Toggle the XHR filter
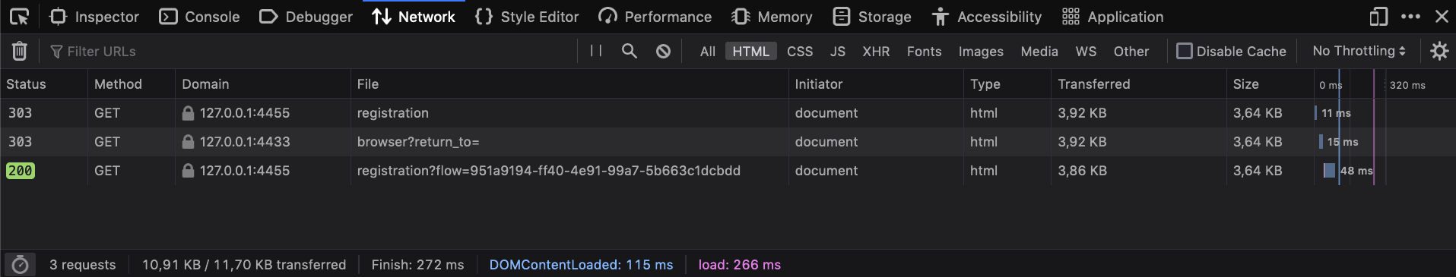This screenshot has width=1456, height=277. [x=876, y=51]
